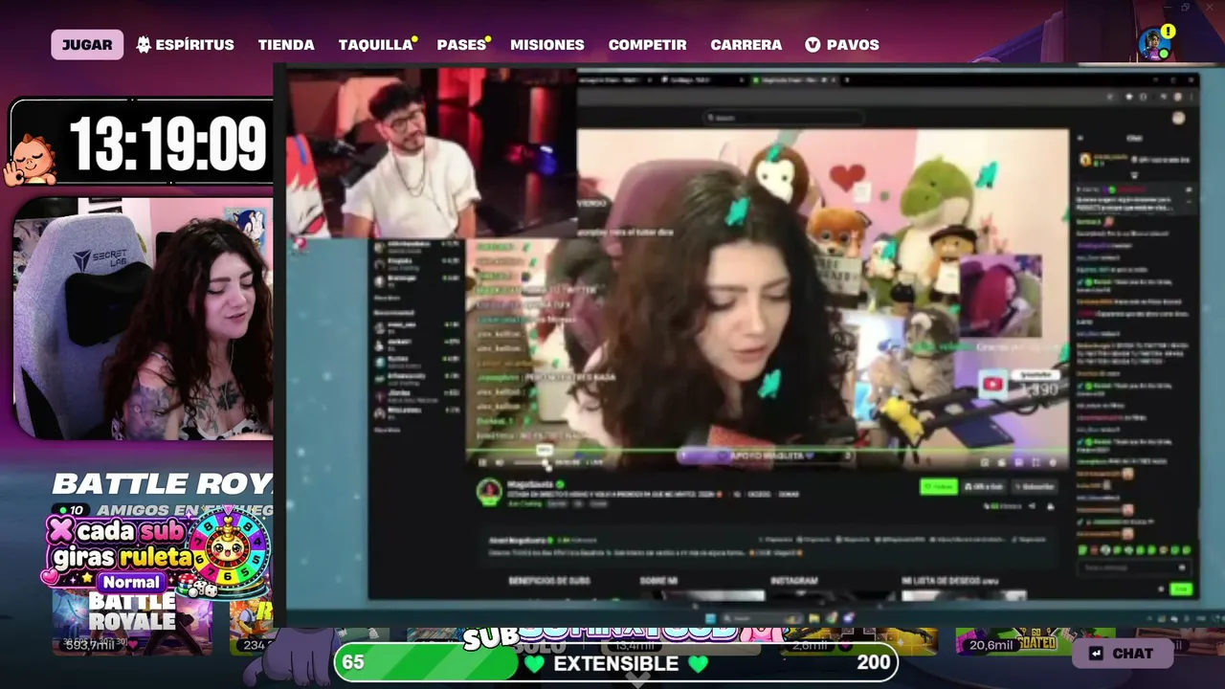Open a new tab in the browser window
The image size is (1225, 689).
coord(848,80)
